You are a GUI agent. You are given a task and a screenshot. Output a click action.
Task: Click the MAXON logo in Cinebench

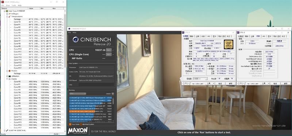point(78,131)
